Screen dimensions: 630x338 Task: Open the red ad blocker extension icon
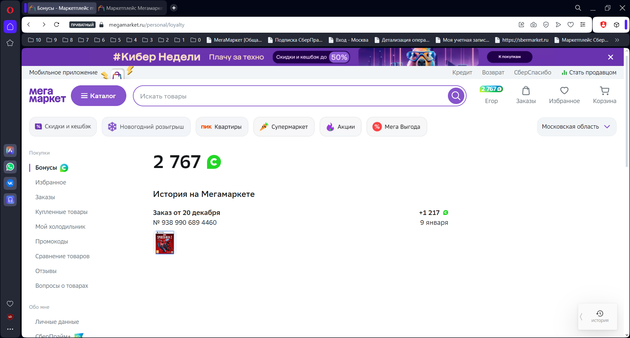[x=603, y=25]
